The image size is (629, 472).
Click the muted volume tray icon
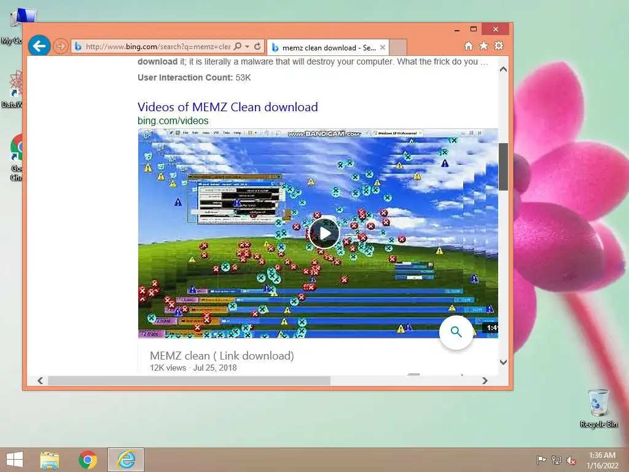pos(571,460)
